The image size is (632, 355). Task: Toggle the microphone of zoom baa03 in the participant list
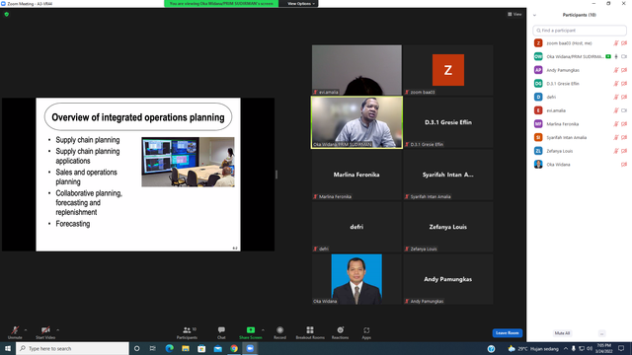(x=616, y=43)
